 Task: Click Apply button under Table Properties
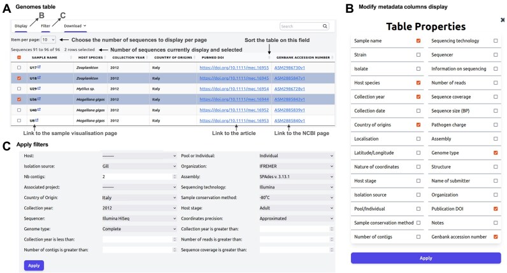[x=426, y=258]
